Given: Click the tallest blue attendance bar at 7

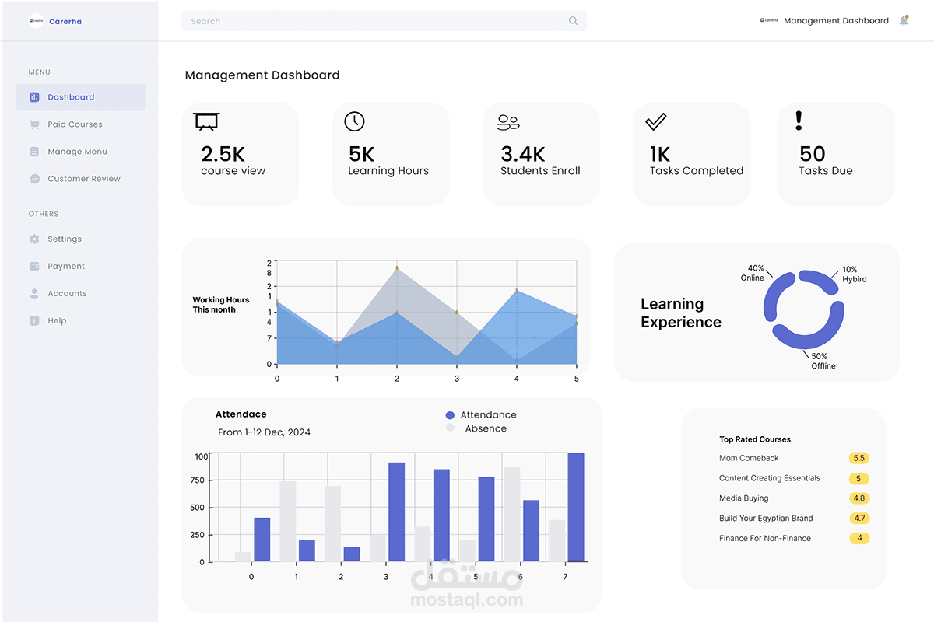Looking at the screenshot, I should coord(576,507).
